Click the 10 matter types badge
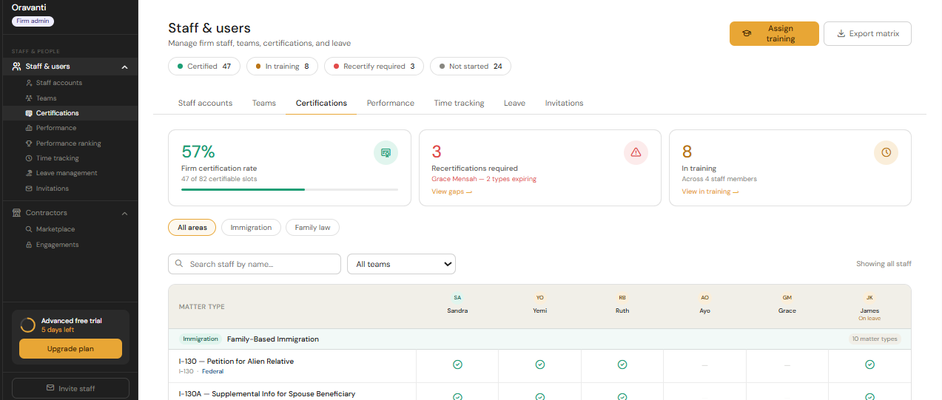This screenshot has width=942, height=400. click(875, 339)
